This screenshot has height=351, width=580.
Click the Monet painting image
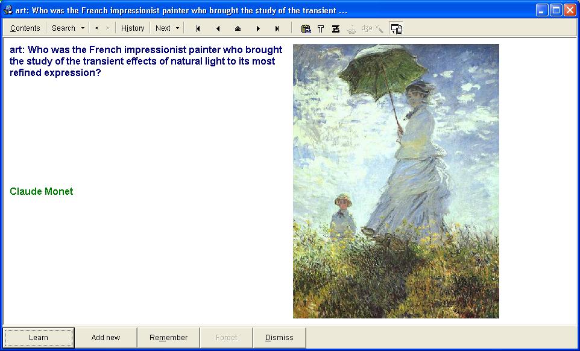click(x=396, y=181)
